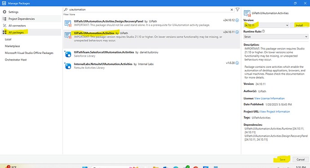The image size is (310, 168).
Task: Open View Project Information link
Action: tap(275, 112)
